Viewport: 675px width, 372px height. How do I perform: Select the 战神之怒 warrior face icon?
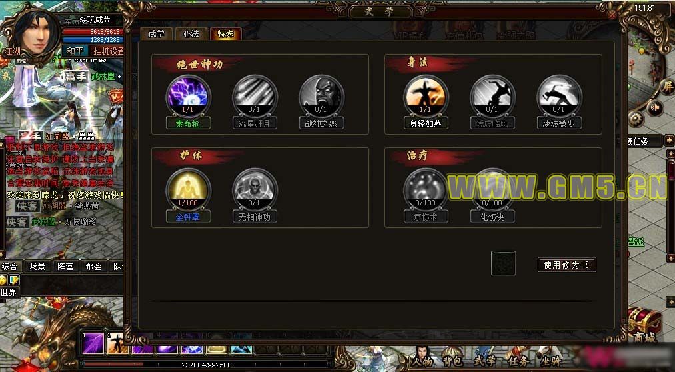click(x=321, y=96)
